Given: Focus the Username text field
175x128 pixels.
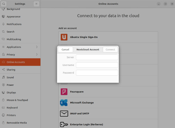Looking at the screenshot, I should click(97, 65).
